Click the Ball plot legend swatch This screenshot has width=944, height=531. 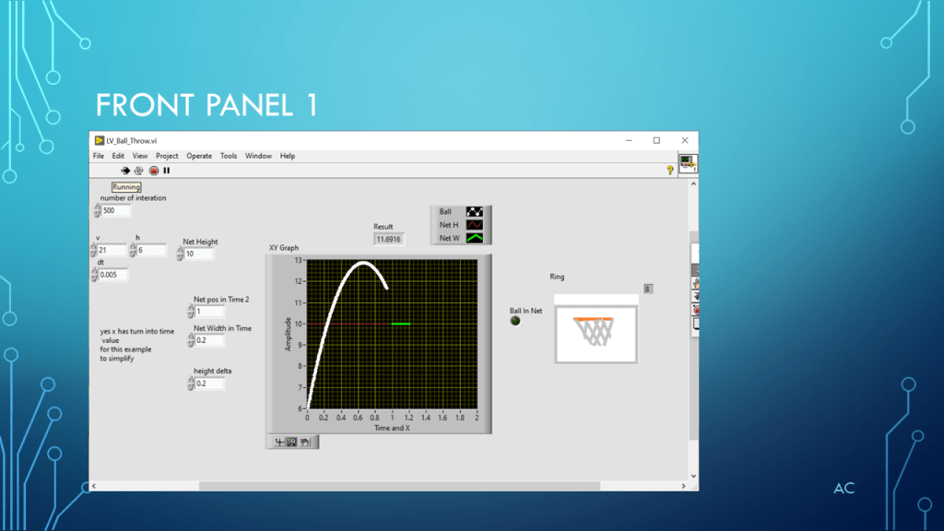pos(474,212)
